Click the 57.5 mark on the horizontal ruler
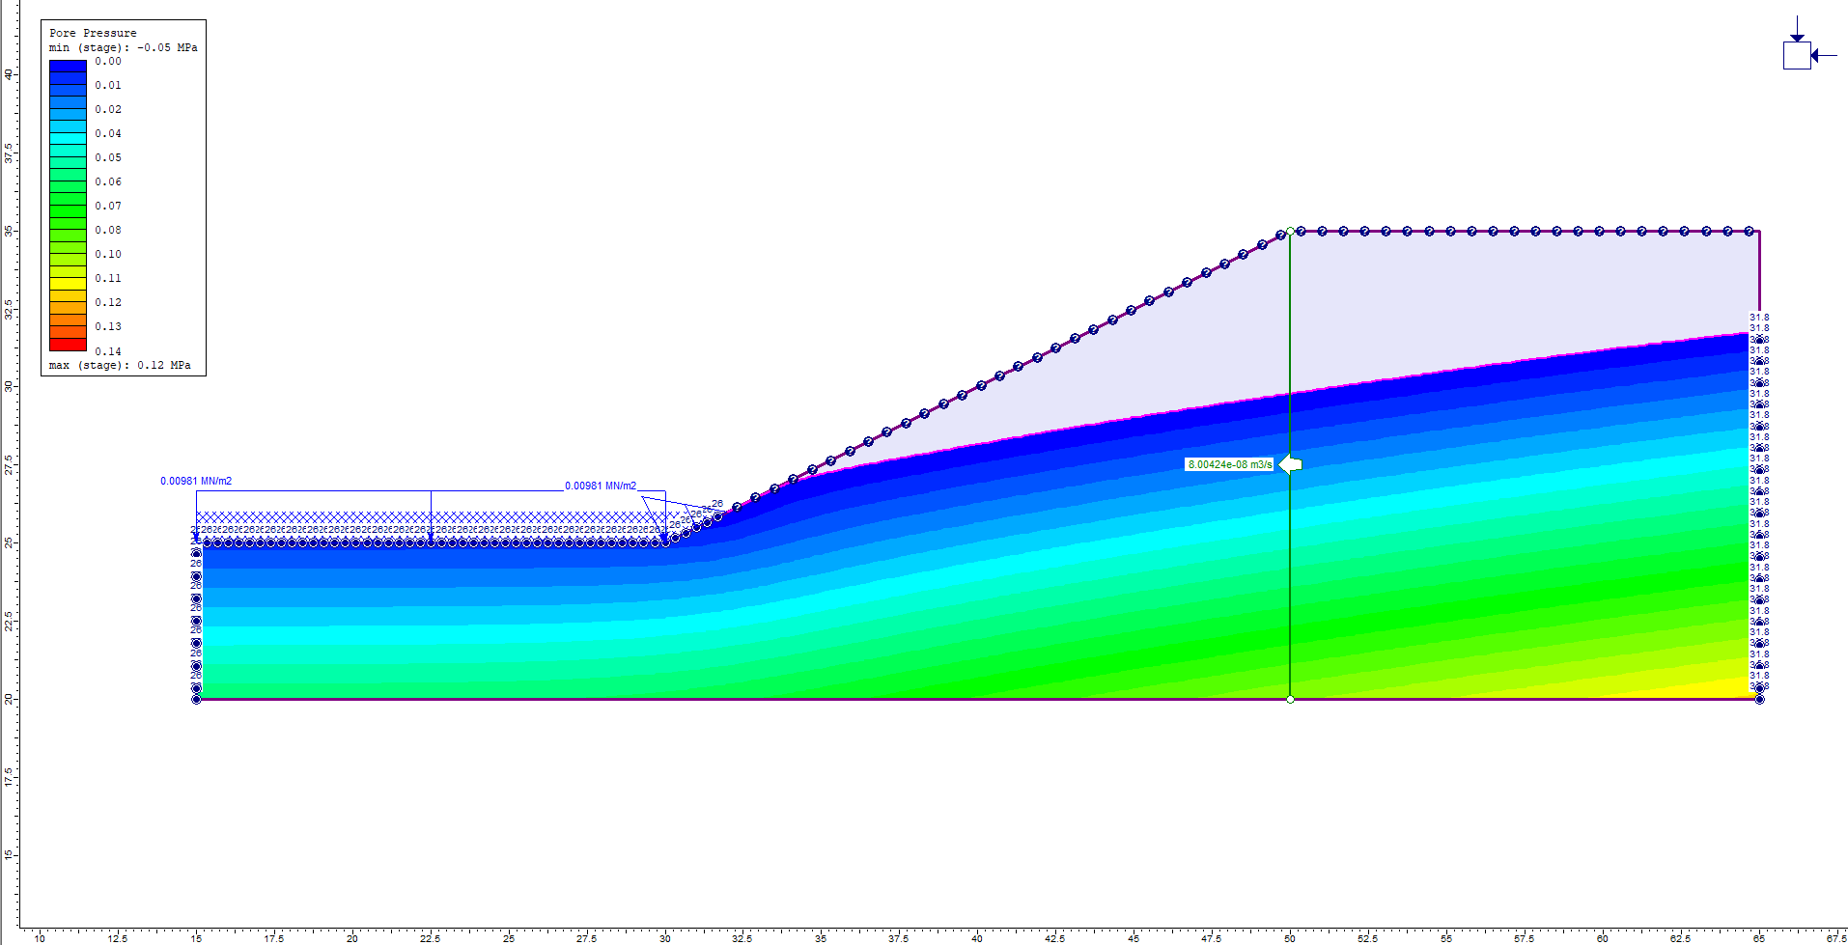Viewport: 1848px width, 945px height. (1525, 937)
